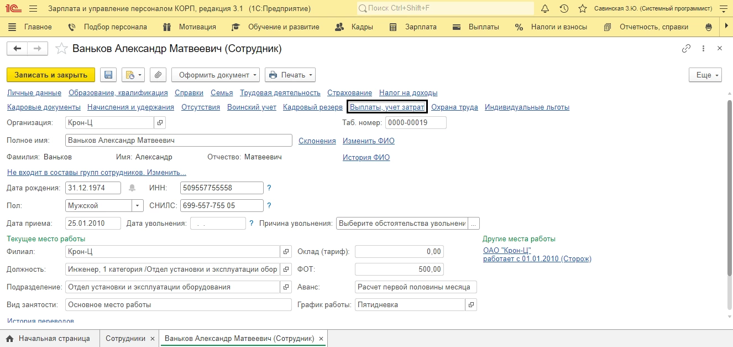The image size is (733, 347).
Task: Open the ellipsis chooser for Причина увольнения
Action: tap(474, 223)
